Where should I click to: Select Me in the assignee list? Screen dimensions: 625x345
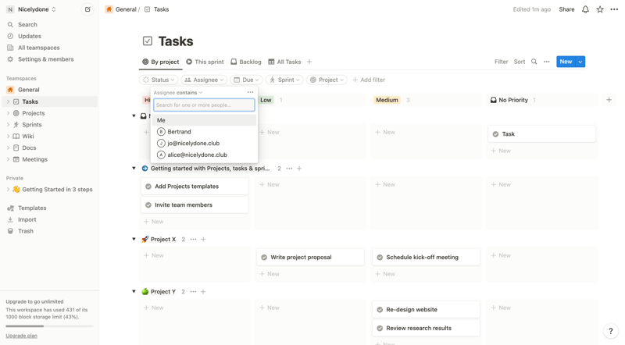(204, 120)
